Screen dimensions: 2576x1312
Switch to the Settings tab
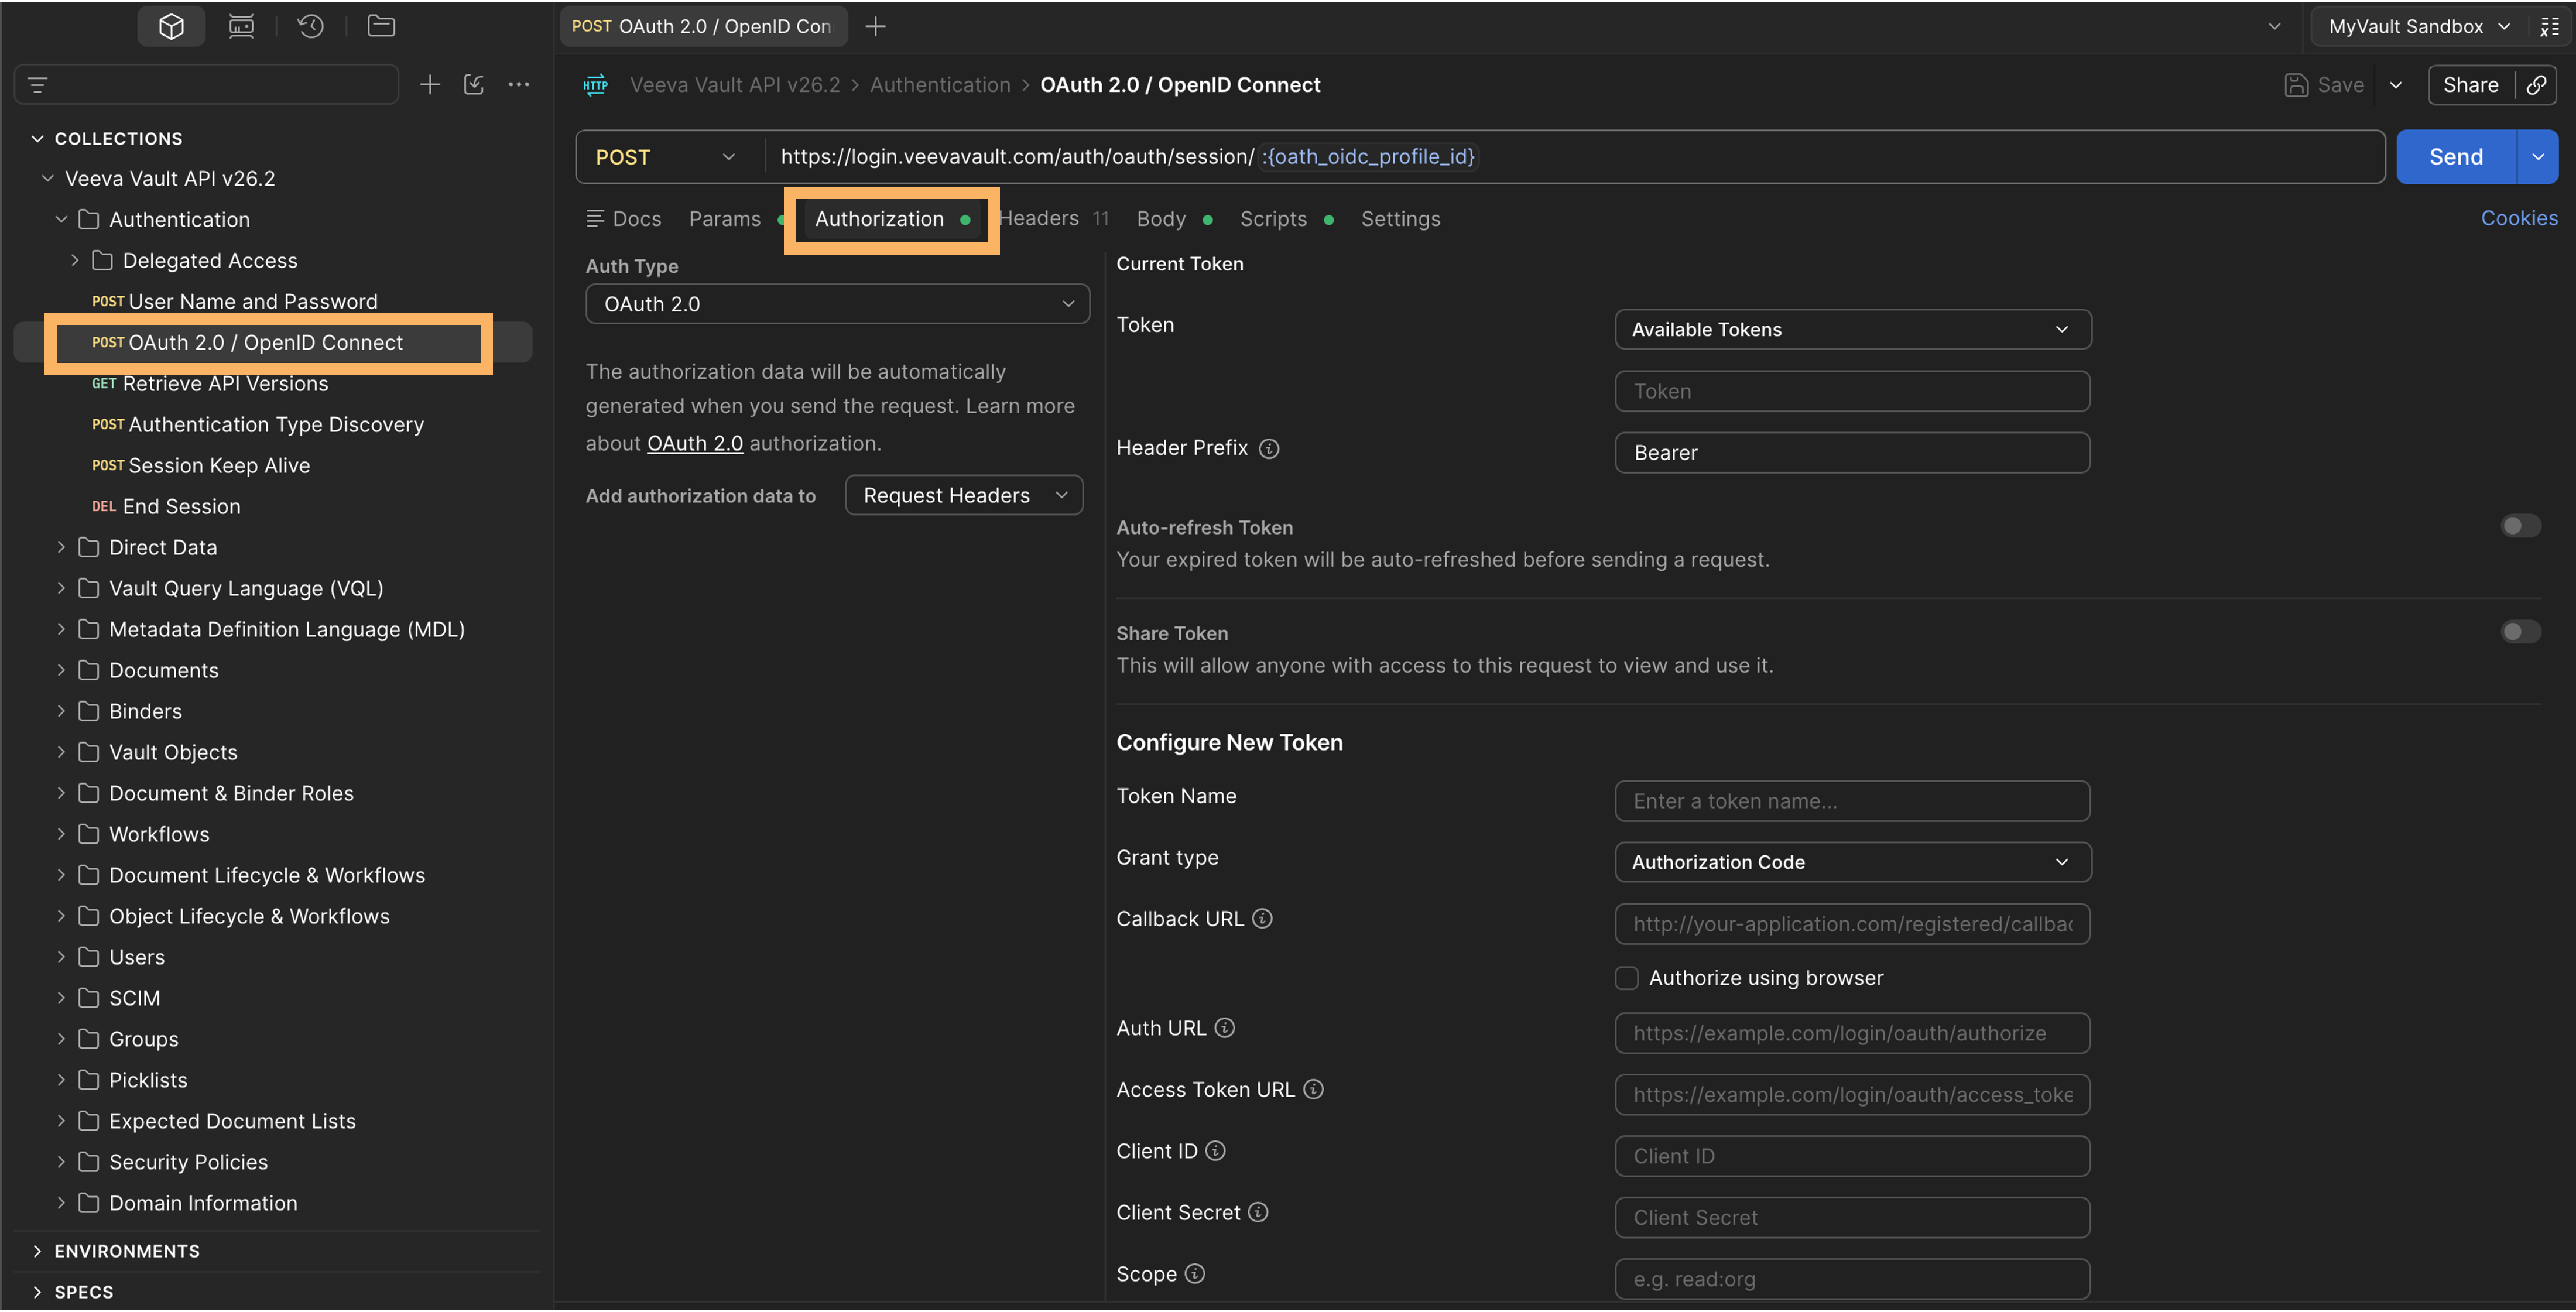point(1401,219)
